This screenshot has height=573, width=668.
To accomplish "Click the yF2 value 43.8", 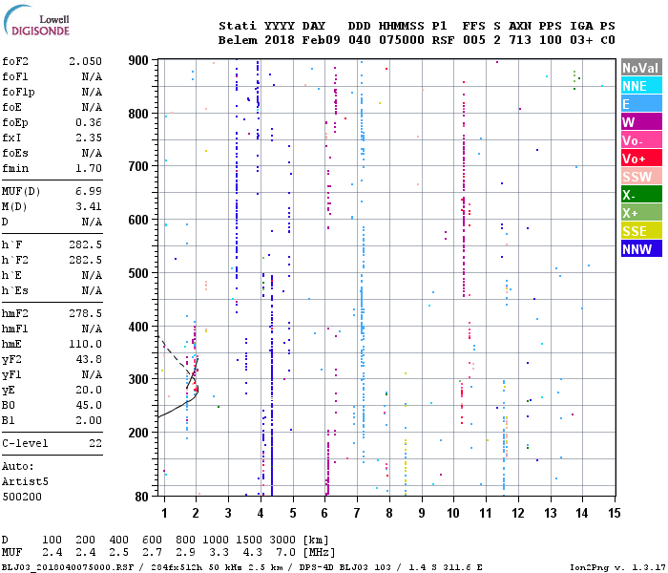I will pos(89,359).
